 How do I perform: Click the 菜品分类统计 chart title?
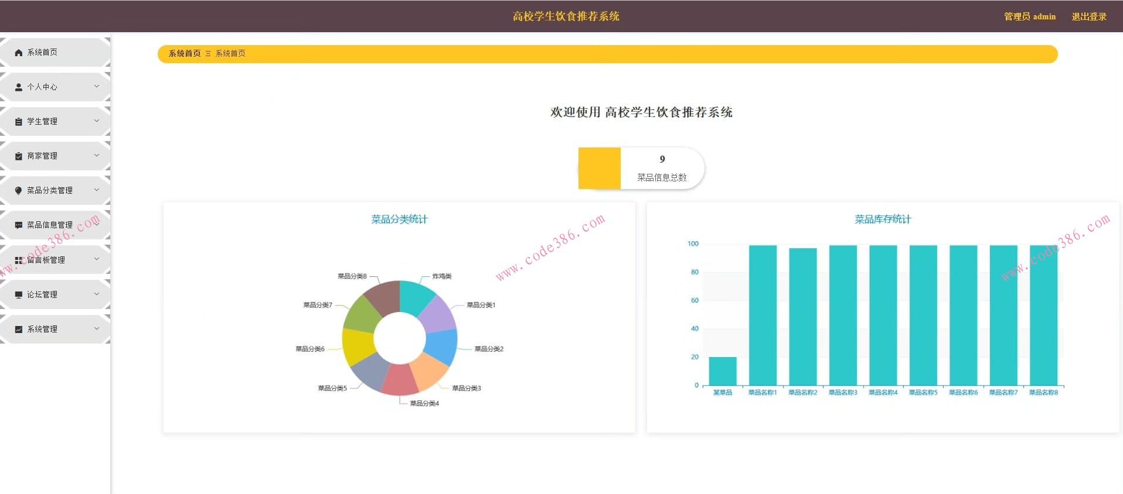[x=399, y=219]
